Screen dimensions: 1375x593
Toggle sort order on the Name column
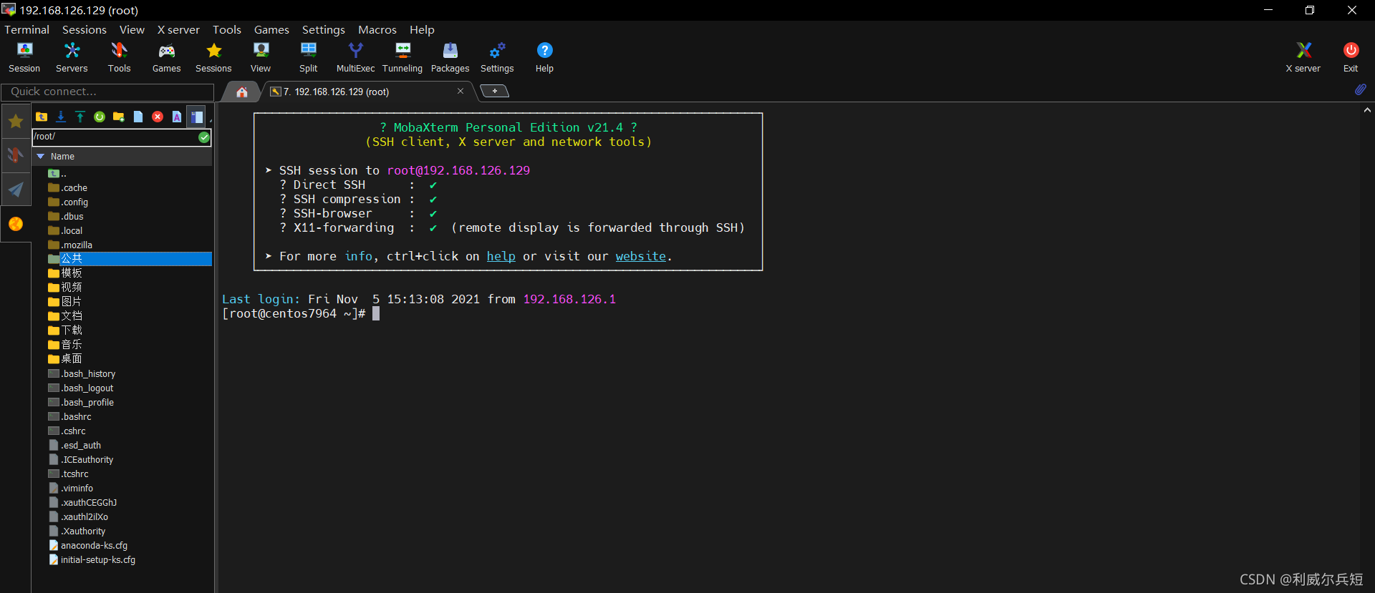coord(122,156)
